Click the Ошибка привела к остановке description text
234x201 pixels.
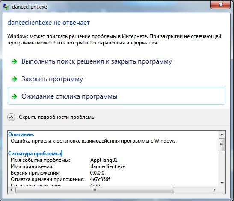(x=94, y=141)
